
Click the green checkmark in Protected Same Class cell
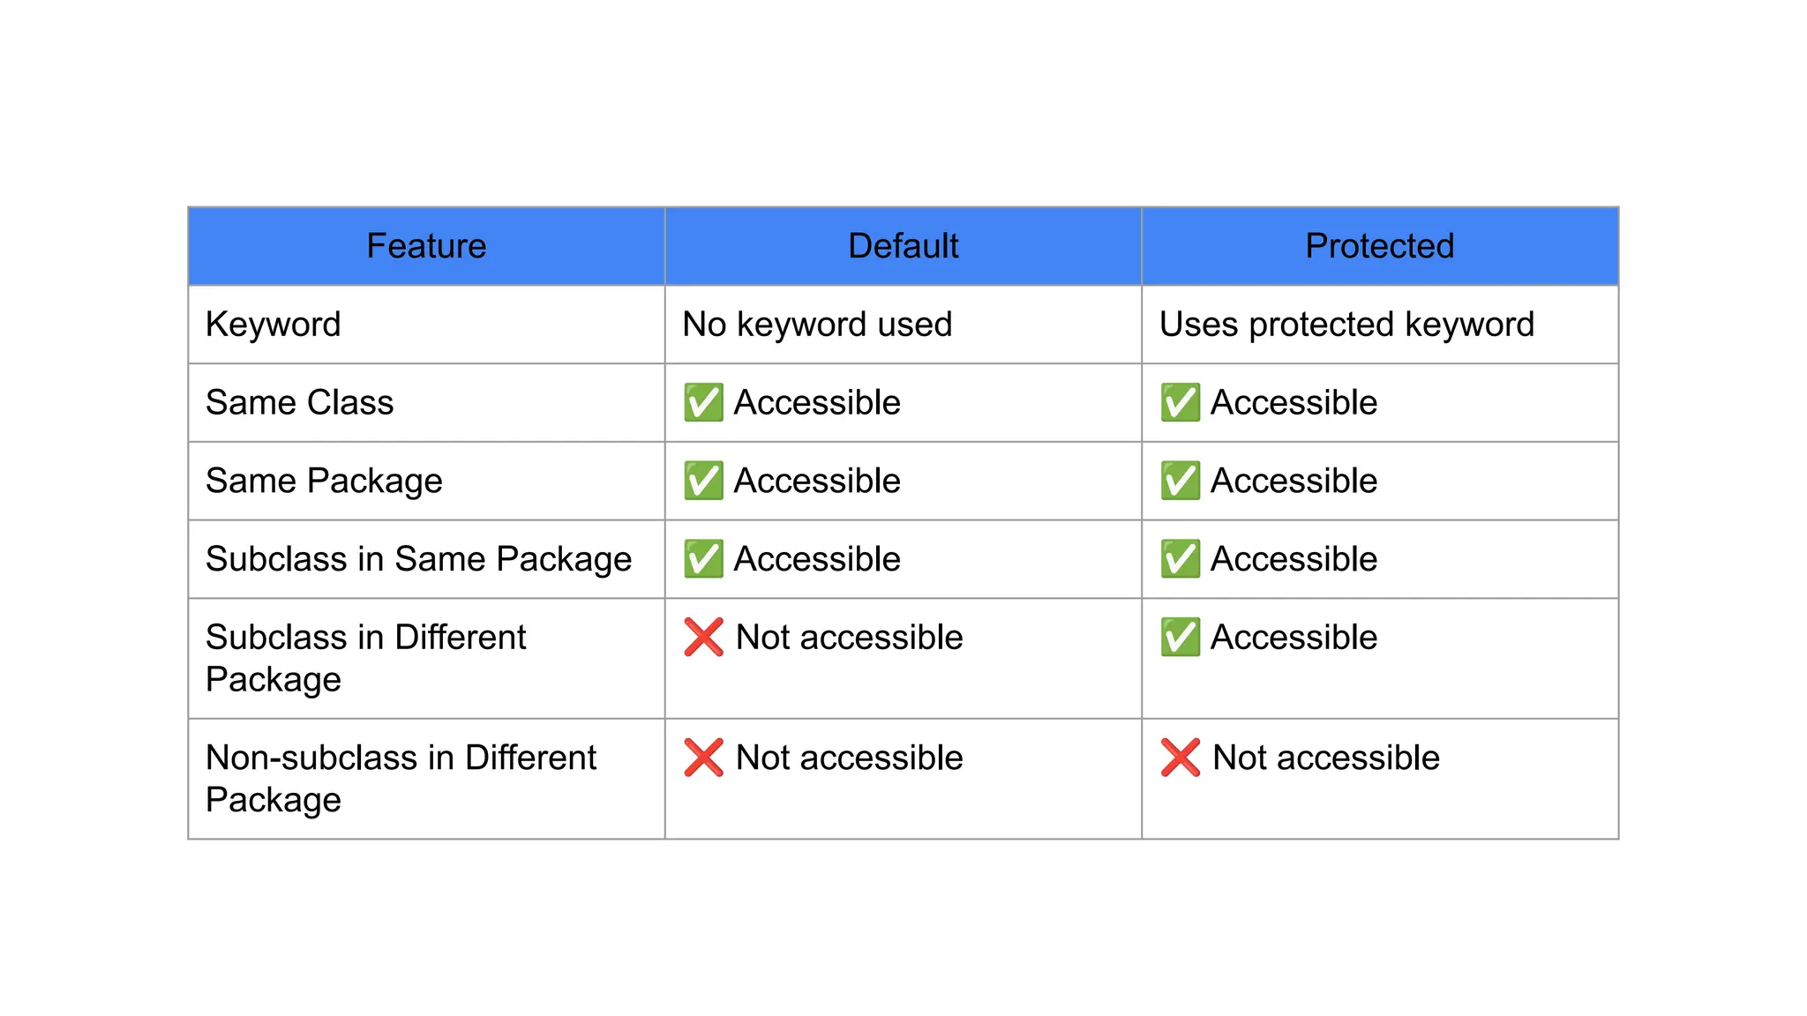tap(1180, 402)
